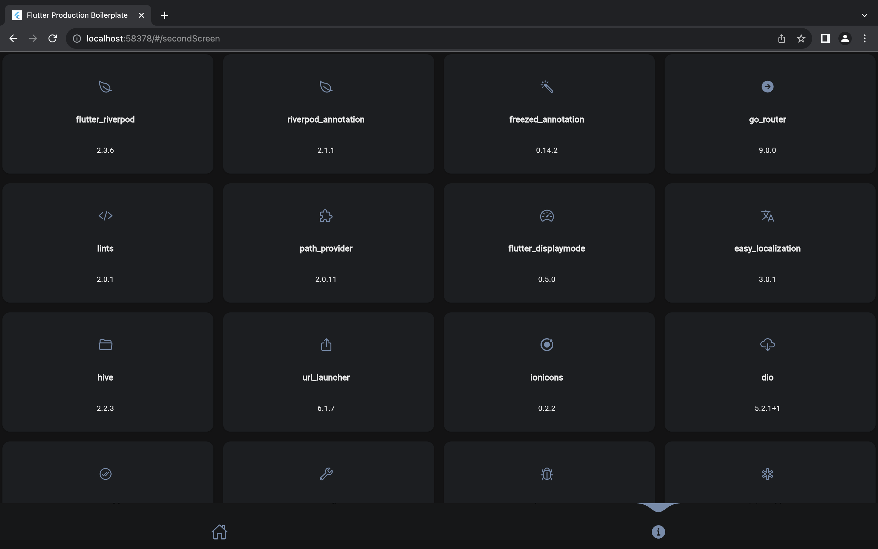Open the Home tab in bottom navigation
The height and width of the screenshot is (549, 878).
pos(219,532)
